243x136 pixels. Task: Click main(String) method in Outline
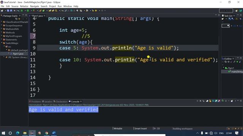(236, 71)
